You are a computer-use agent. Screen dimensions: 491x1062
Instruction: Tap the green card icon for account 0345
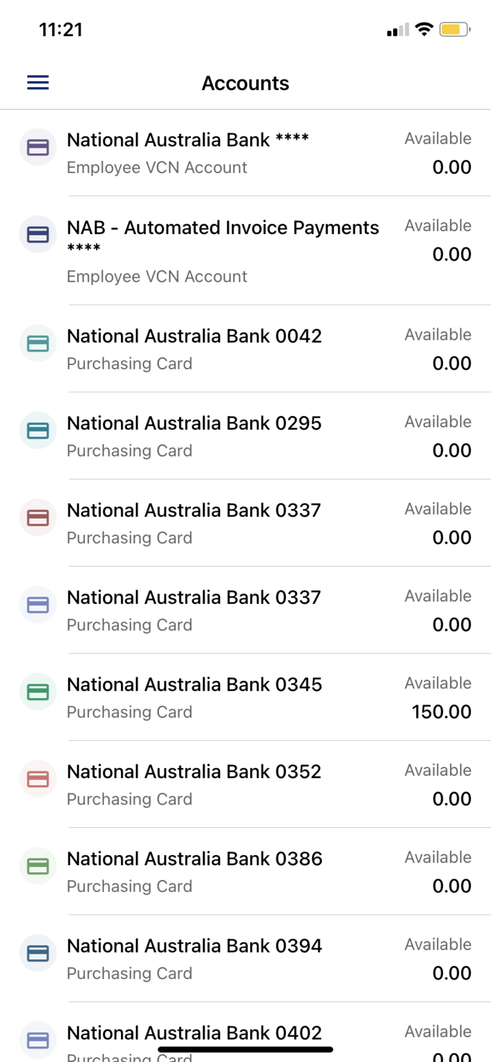click(x=38, y=692)
